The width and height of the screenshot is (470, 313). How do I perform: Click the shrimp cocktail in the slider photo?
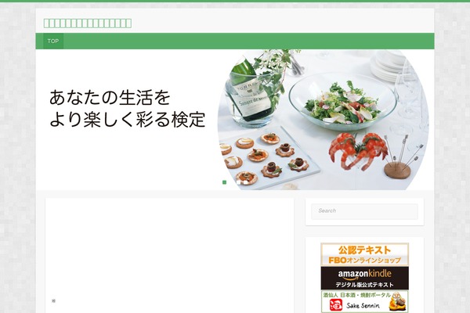point(359,151)
